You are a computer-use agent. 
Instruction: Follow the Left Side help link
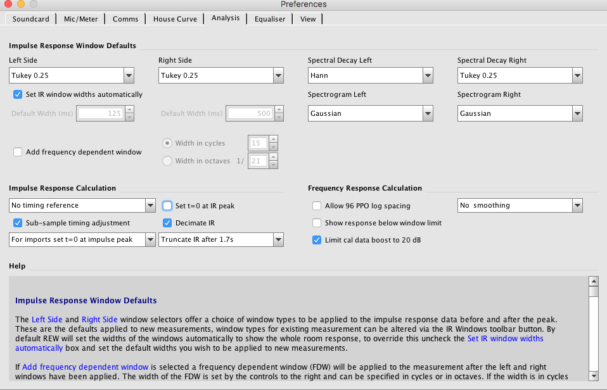pyautogui.click(x=47, y=320)
